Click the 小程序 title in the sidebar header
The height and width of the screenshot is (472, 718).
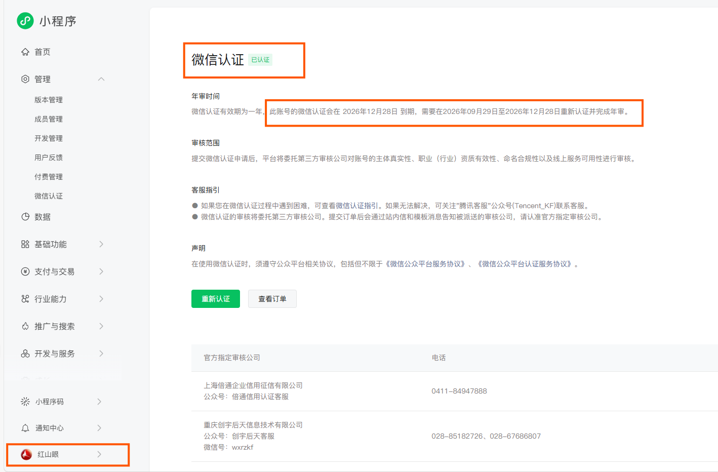point(58,21)
